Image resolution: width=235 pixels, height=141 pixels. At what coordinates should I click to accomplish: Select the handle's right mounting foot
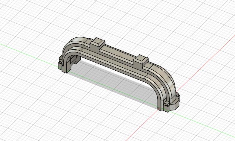[172, 102]
